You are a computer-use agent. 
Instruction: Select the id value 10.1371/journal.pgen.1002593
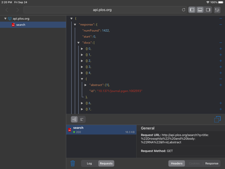(x=120, y=91)
